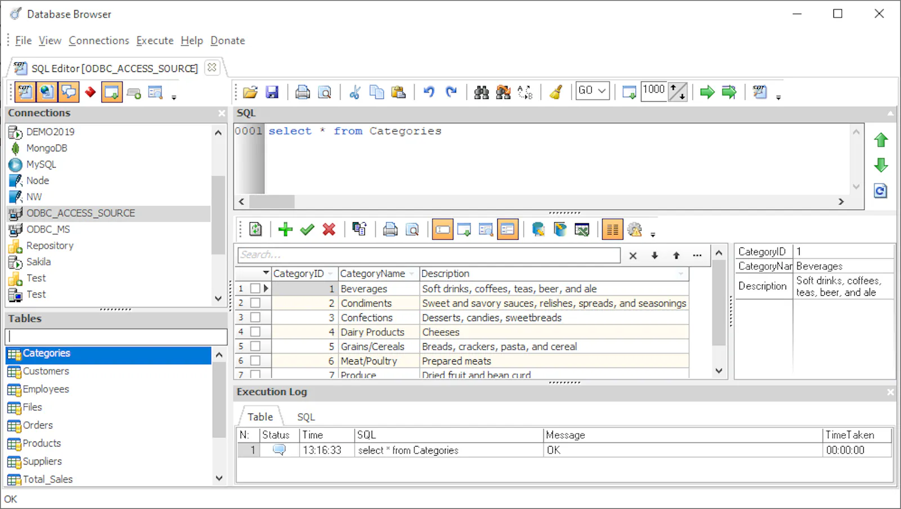Redo last edit in SQL editor

pyautogui.click(x=451, y=92)
